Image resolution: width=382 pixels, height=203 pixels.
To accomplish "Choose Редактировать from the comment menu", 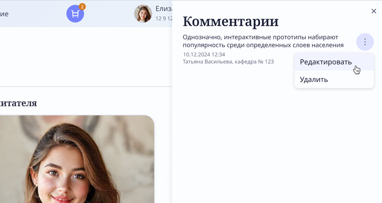I will point(334,62).
